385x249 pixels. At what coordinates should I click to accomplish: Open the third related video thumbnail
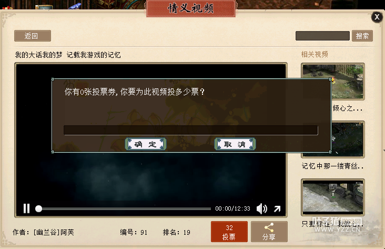click(333, 197)
